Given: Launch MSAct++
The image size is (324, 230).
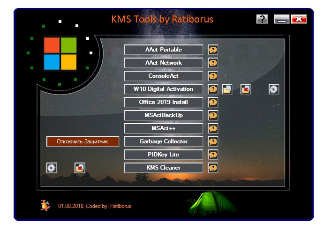Looking at the screenshot, I should click(x=164, y=128).
